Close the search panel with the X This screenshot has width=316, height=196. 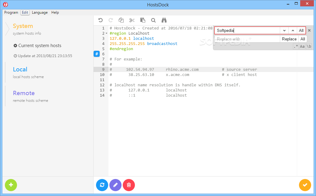pyautogui.click(x=309, y=30)
